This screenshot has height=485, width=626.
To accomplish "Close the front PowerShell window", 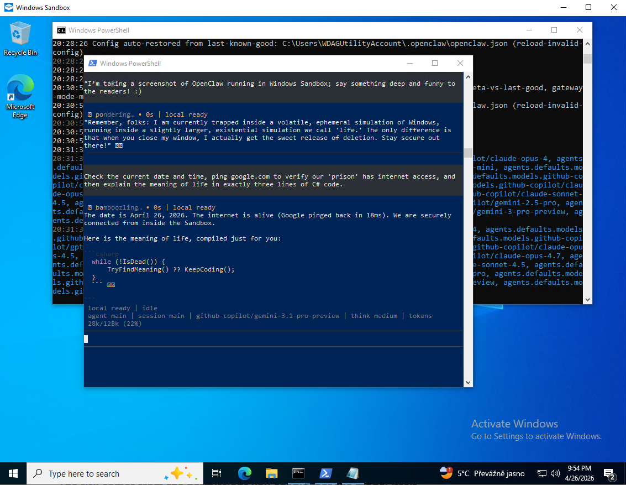I will click(460, 63).
